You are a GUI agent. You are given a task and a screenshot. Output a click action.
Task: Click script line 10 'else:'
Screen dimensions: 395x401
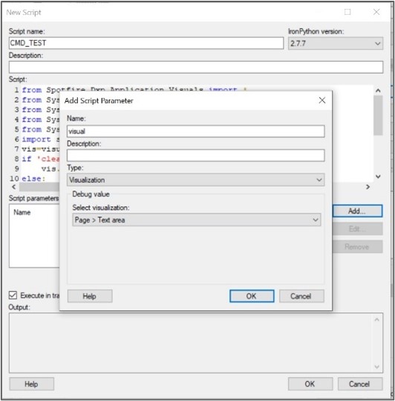tap(33, 179)
